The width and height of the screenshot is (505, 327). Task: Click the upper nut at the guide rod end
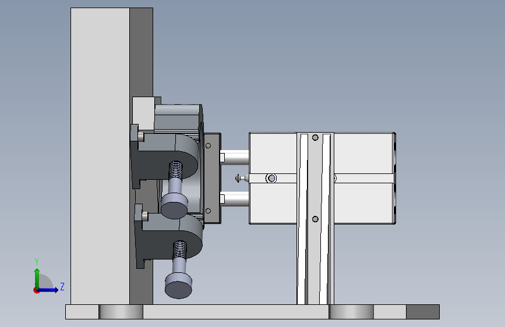click(223, 158)
